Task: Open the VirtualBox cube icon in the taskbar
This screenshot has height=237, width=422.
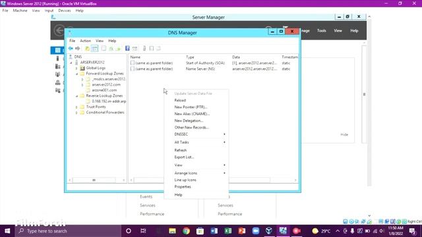Action: click(269, 231)
